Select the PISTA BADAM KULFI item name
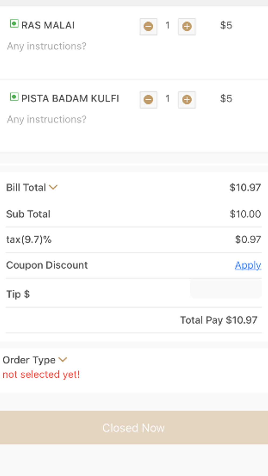This screenshot has height=476, width=268. click(x=70, y=98)
